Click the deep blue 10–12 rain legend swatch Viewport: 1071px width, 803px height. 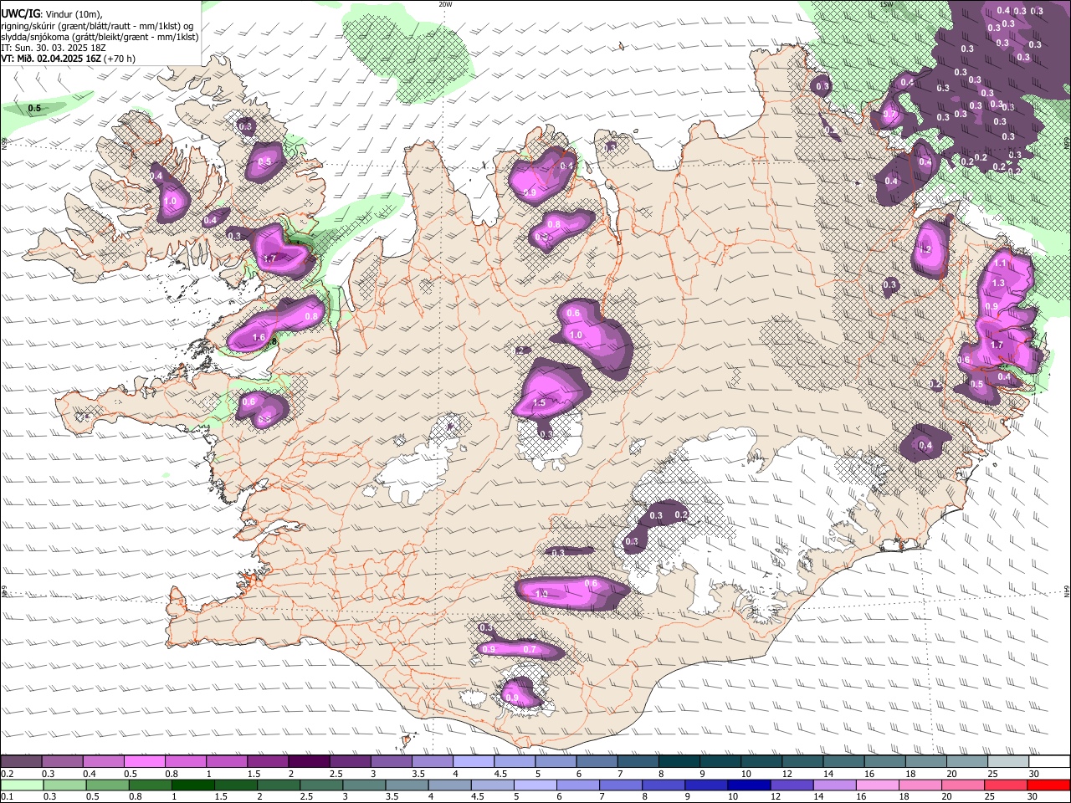click(x=750, y=785)
